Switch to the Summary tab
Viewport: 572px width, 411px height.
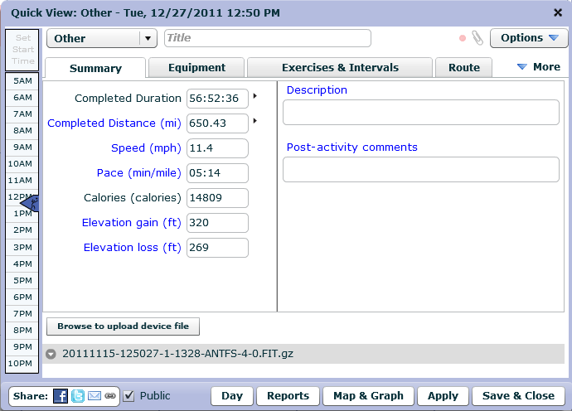click(95, 68)
